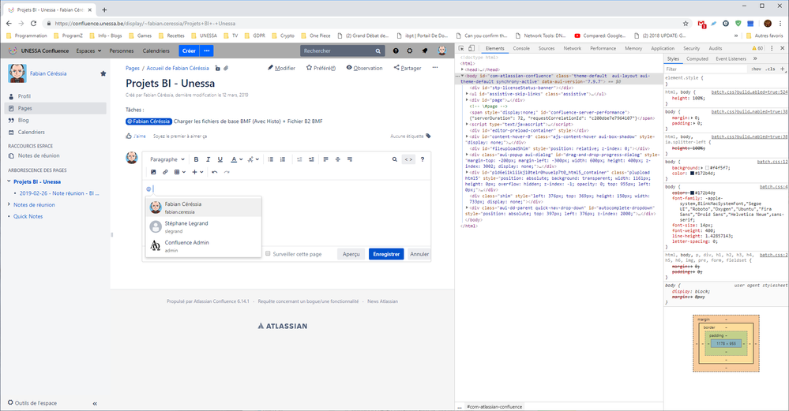This screenshot has width=789, height=411.
Task: Click the Créer button
Action: (190, 50)
